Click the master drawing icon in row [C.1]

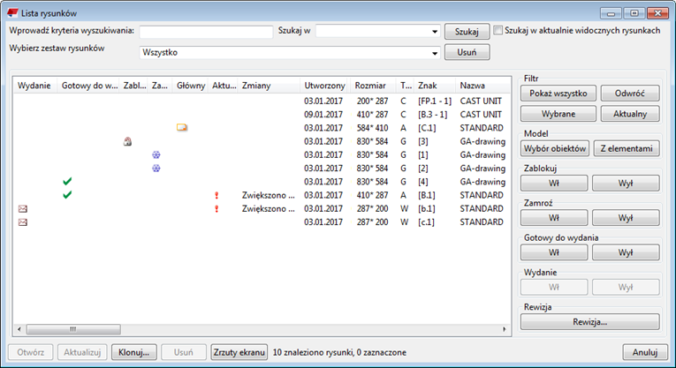(x=182, y=127)
